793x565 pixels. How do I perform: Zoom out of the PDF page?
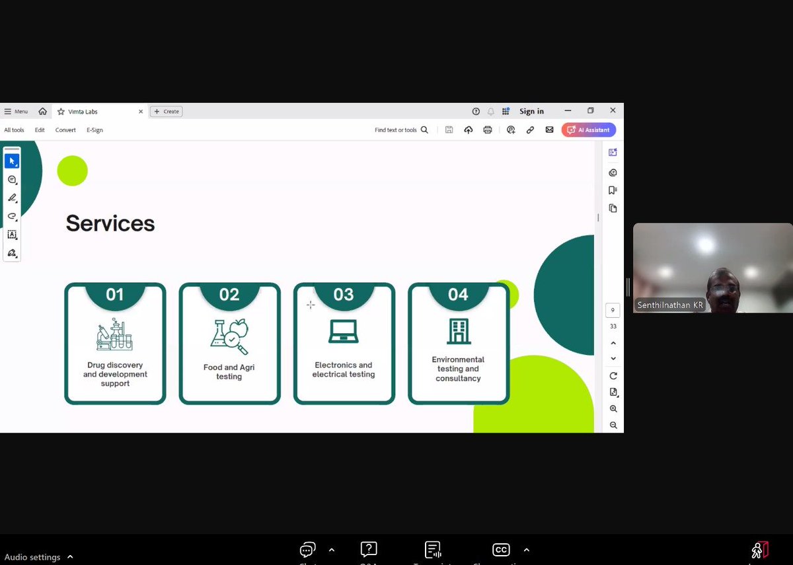tap(613, 426)
